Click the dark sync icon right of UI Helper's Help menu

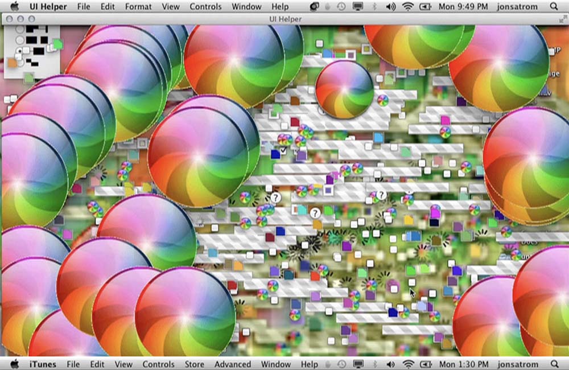(x=314, y=6)
